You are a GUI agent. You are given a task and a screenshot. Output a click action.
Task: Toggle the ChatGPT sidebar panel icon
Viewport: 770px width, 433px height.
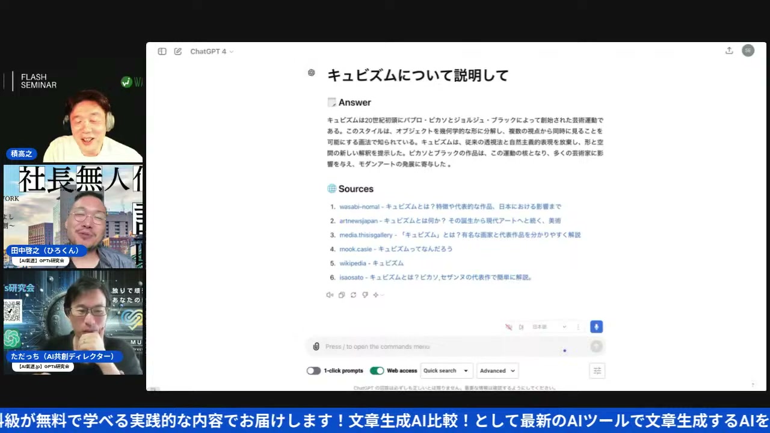pyautogui.click(x=162, y=52)
